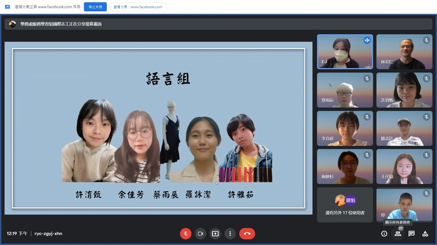Click the view tab www.facebook.com button
The width and height of the screenshot is (437, 245).
pyautogui.click(x=138, y=7)
